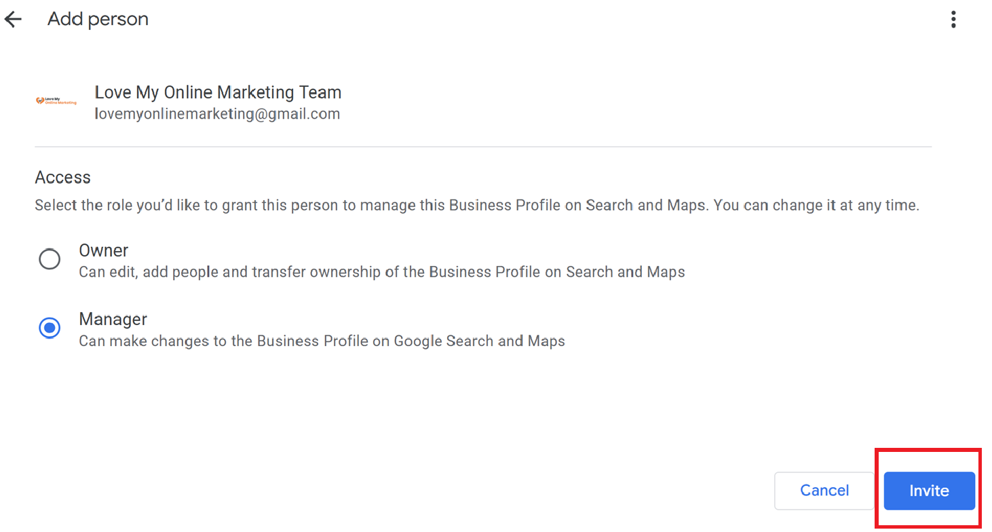The width and height of the screenshot is (992, 532).
Task: Click the Access section heading
Action: tap(62, 178)
